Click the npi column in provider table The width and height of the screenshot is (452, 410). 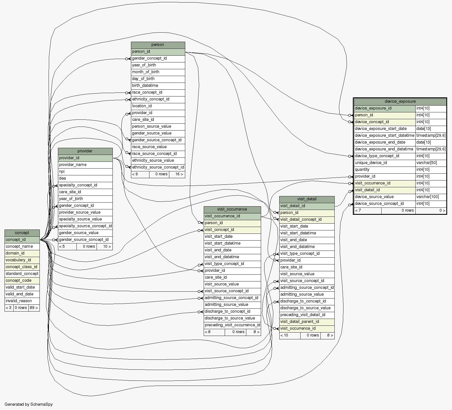(62, 172)
